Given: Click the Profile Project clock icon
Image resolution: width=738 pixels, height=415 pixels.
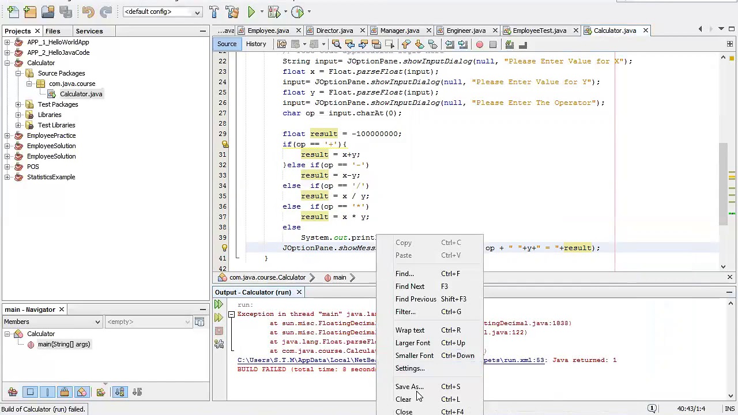Looking at the screenshot, I should point(298,12).
